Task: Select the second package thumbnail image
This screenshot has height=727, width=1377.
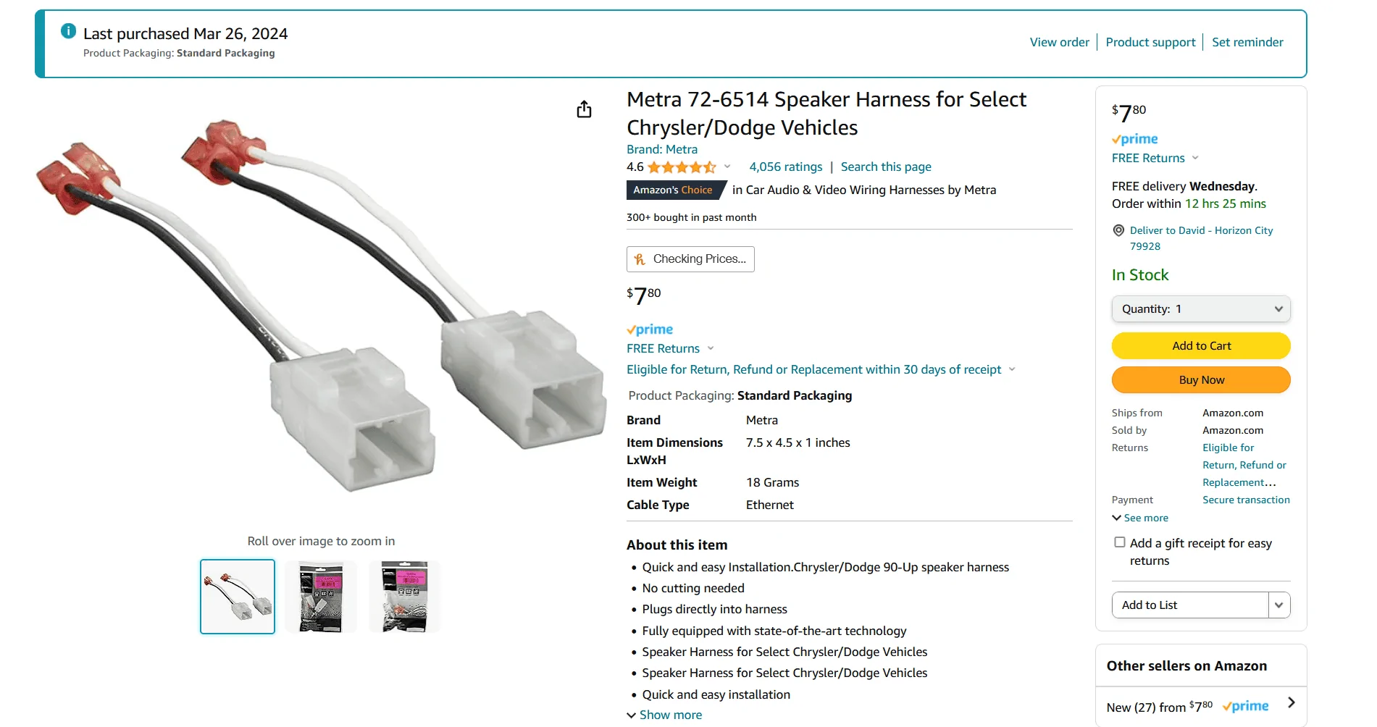Action: coord(321,597)
